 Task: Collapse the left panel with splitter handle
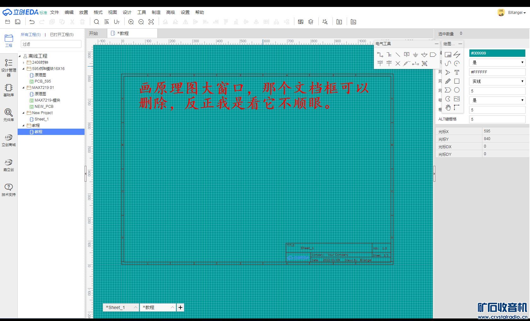pyautogui.click(x=85, y=173)
